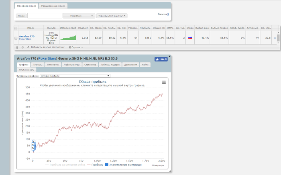Click the green profit history sparkline
The width and height of the screenshot is (281, 175).
(68, 38)
